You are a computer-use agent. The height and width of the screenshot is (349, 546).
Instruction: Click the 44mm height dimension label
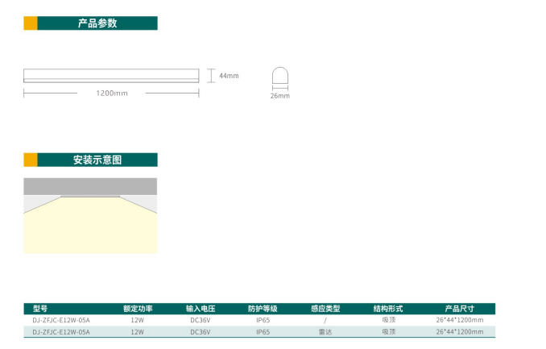pyautogui.click(x=230, y=76)
